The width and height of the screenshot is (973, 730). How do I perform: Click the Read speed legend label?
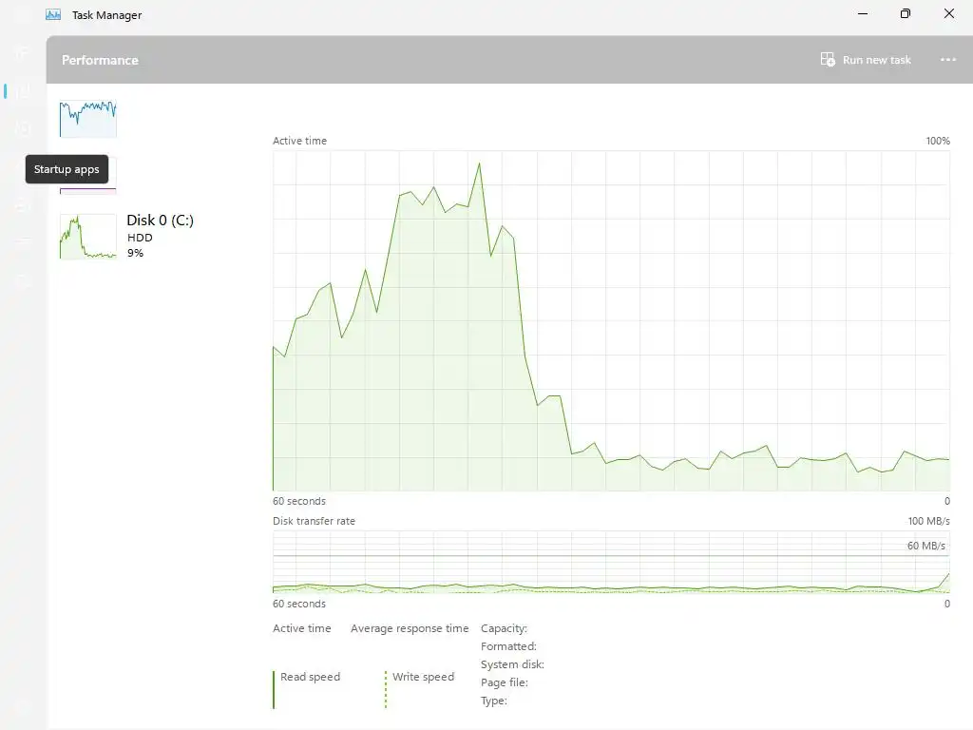(x=311, y=677)
